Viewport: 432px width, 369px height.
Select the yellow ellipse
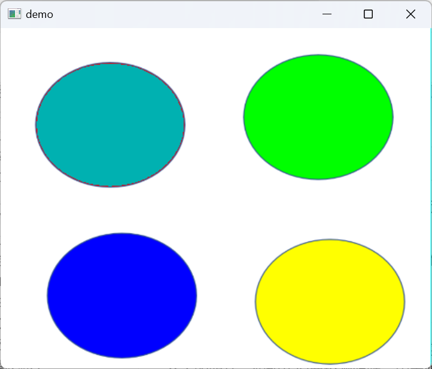pos(330,302)
